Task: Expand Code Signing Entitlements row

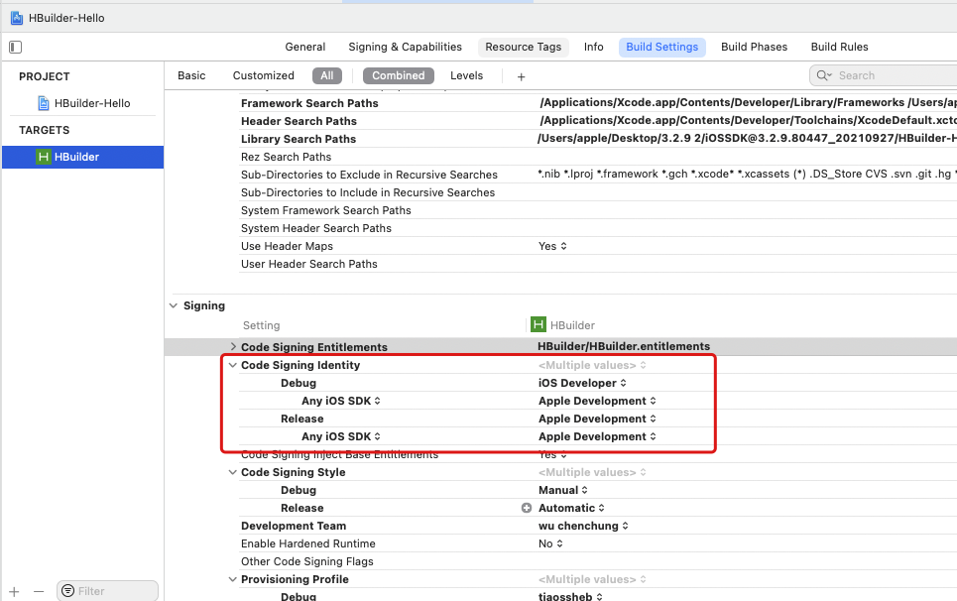Action: coord(232,346)
